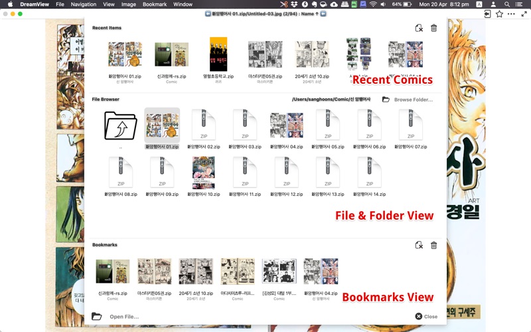
Task: Select the 11.zip file in File Browser
Action: 245,172
